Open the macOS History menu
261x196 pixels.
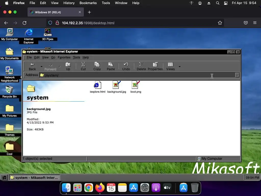click(x=69, y=3)
